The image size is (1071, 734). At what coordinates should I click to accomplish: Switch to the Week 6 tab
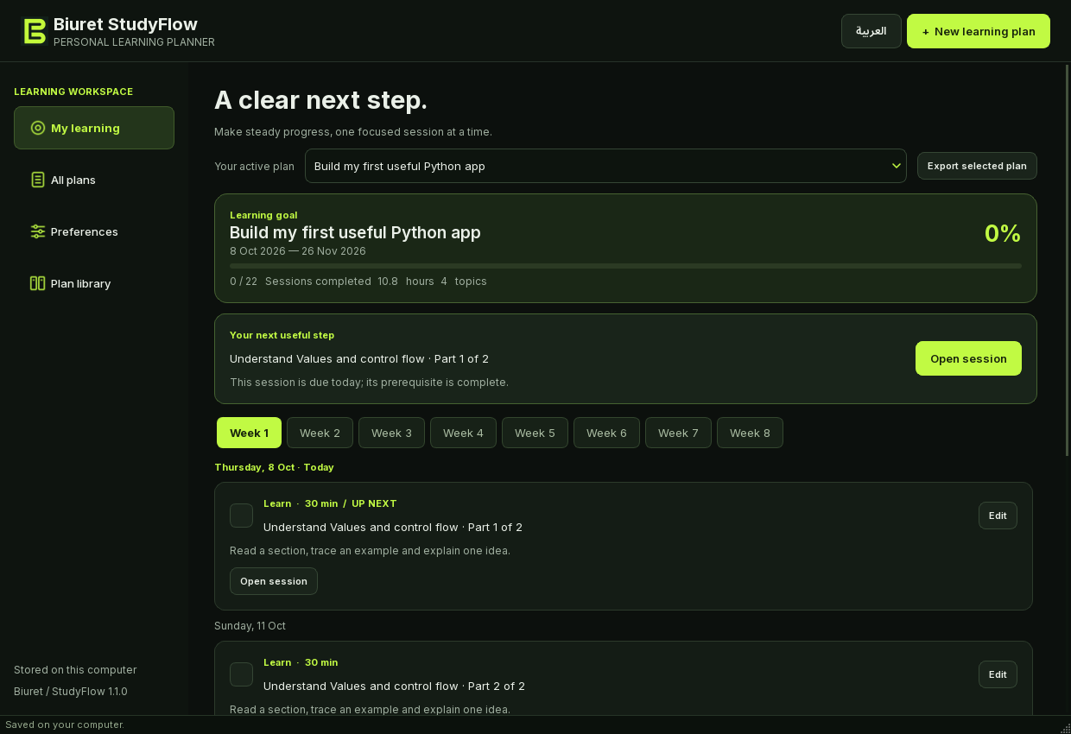click(606, 433)
